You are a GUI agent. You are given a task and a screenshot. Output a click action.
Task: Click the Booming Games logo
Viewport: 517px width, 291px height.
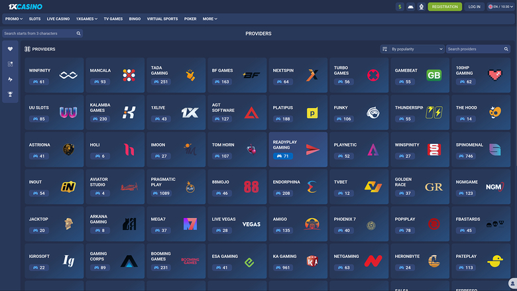(190, 261)
